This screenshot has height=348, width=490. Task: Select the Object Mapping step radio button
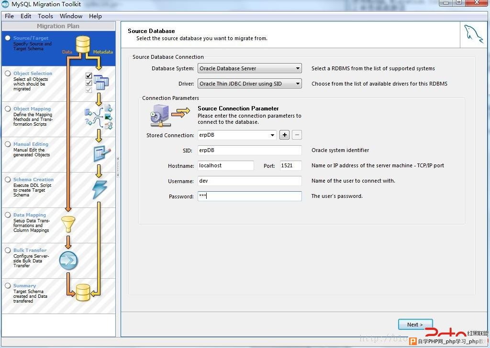coord(8,109)
